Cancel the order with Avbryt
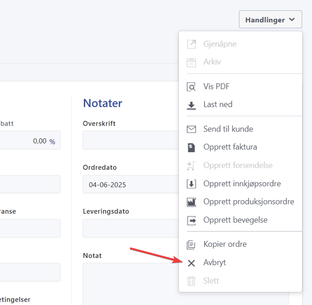The height and width of the screenshot is (305, 312). click(x=215, y=263)
